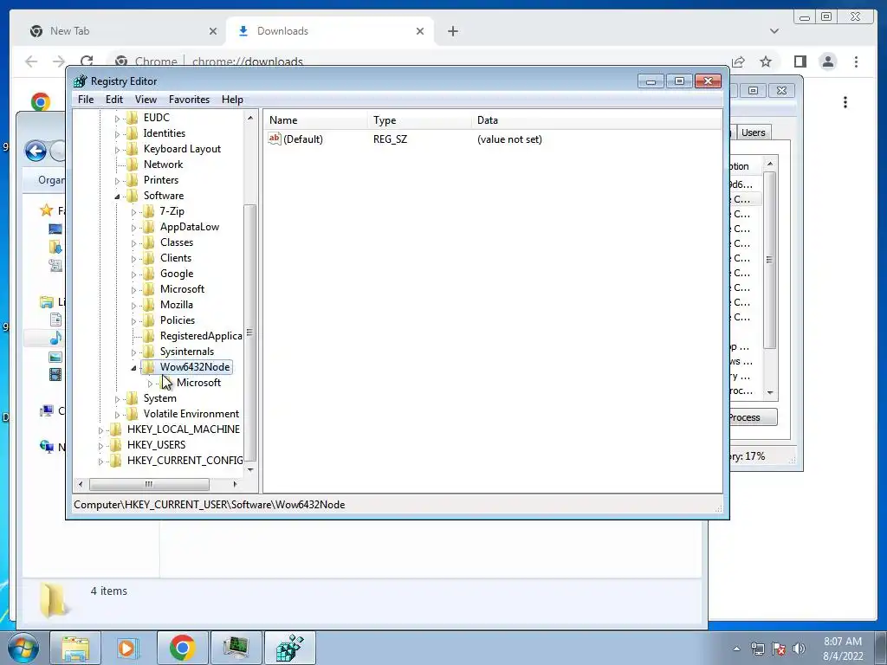Select the Microsoft key under Wow6432Node

click(x=198, y=383)
